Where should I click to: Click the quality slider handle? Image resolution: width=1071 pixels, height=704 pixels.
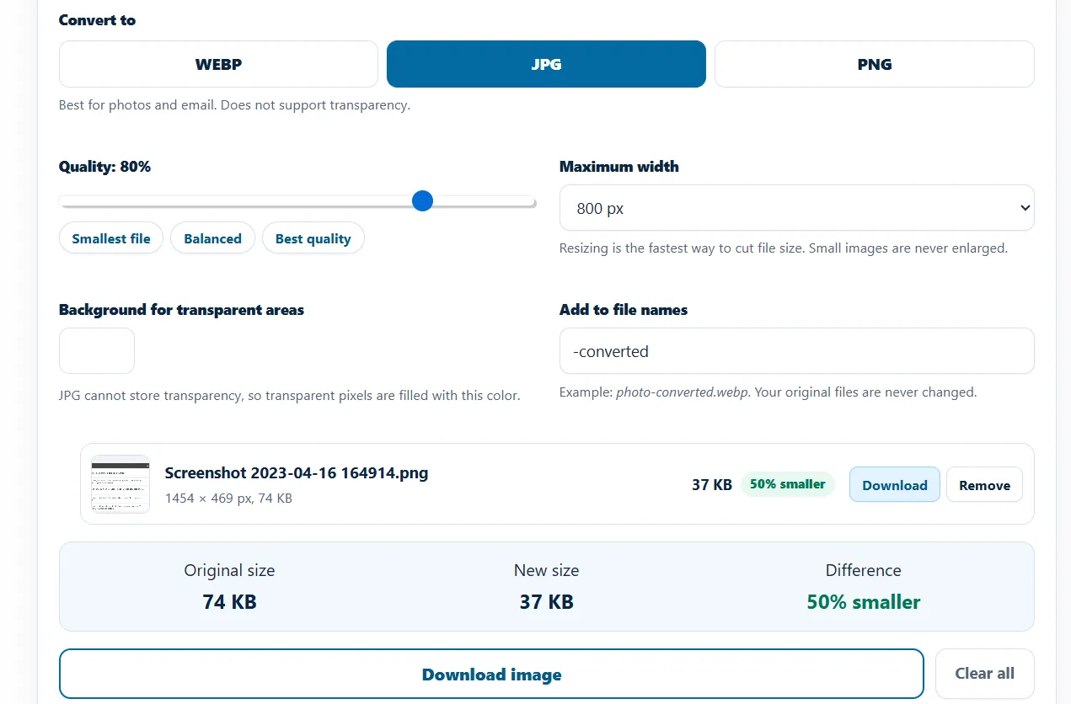click(x=422, y=200)
